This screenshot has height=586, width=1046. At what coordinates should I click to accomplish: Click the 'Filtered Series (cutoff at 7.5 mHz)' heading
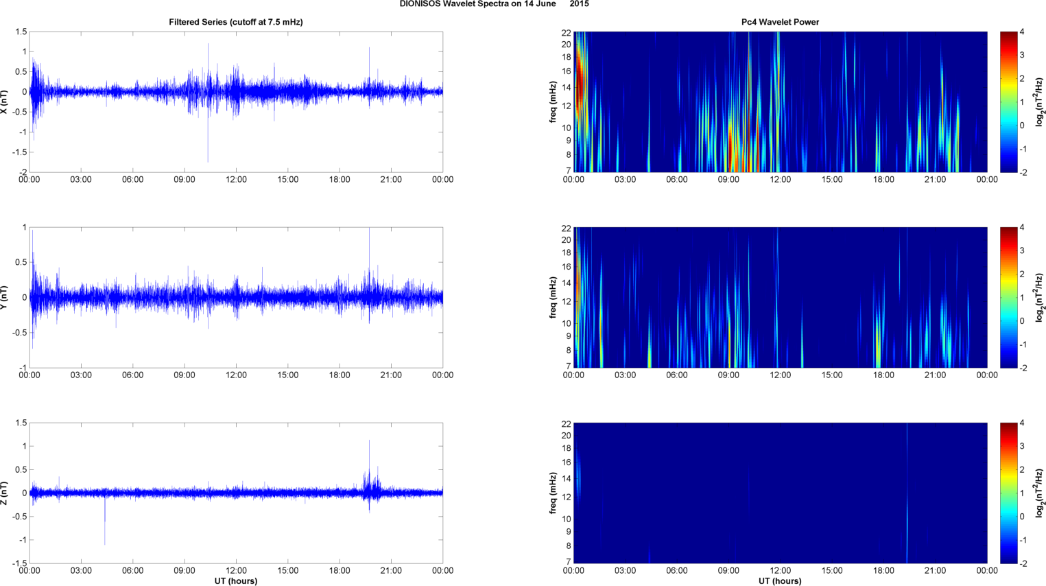(236, 22)
